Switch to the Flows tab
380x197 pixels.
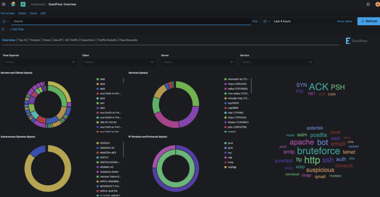46,40
